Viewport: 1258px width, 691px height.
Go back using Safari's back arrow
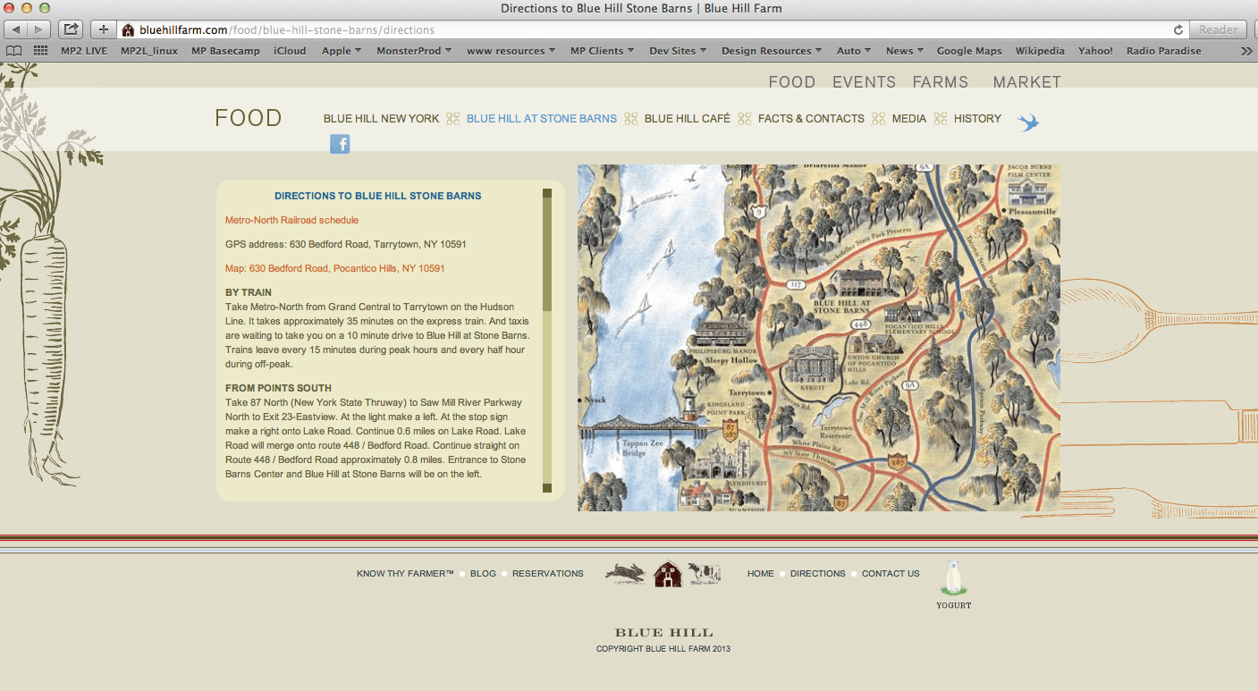coord(16,29)
